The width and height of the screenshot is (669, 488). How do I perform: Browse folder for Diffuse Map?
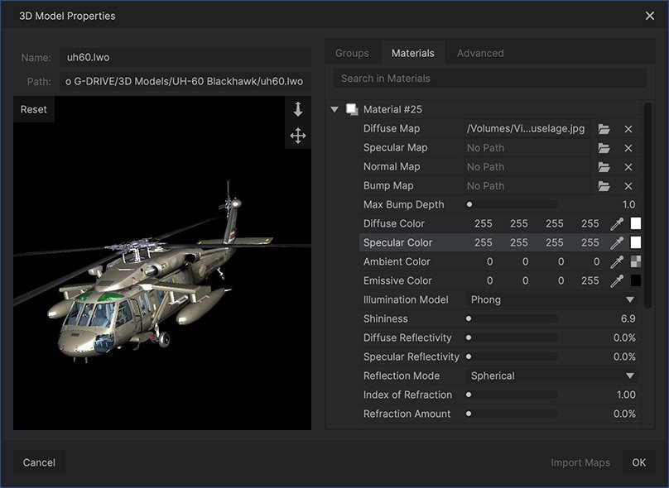click(x=604, y=129)
